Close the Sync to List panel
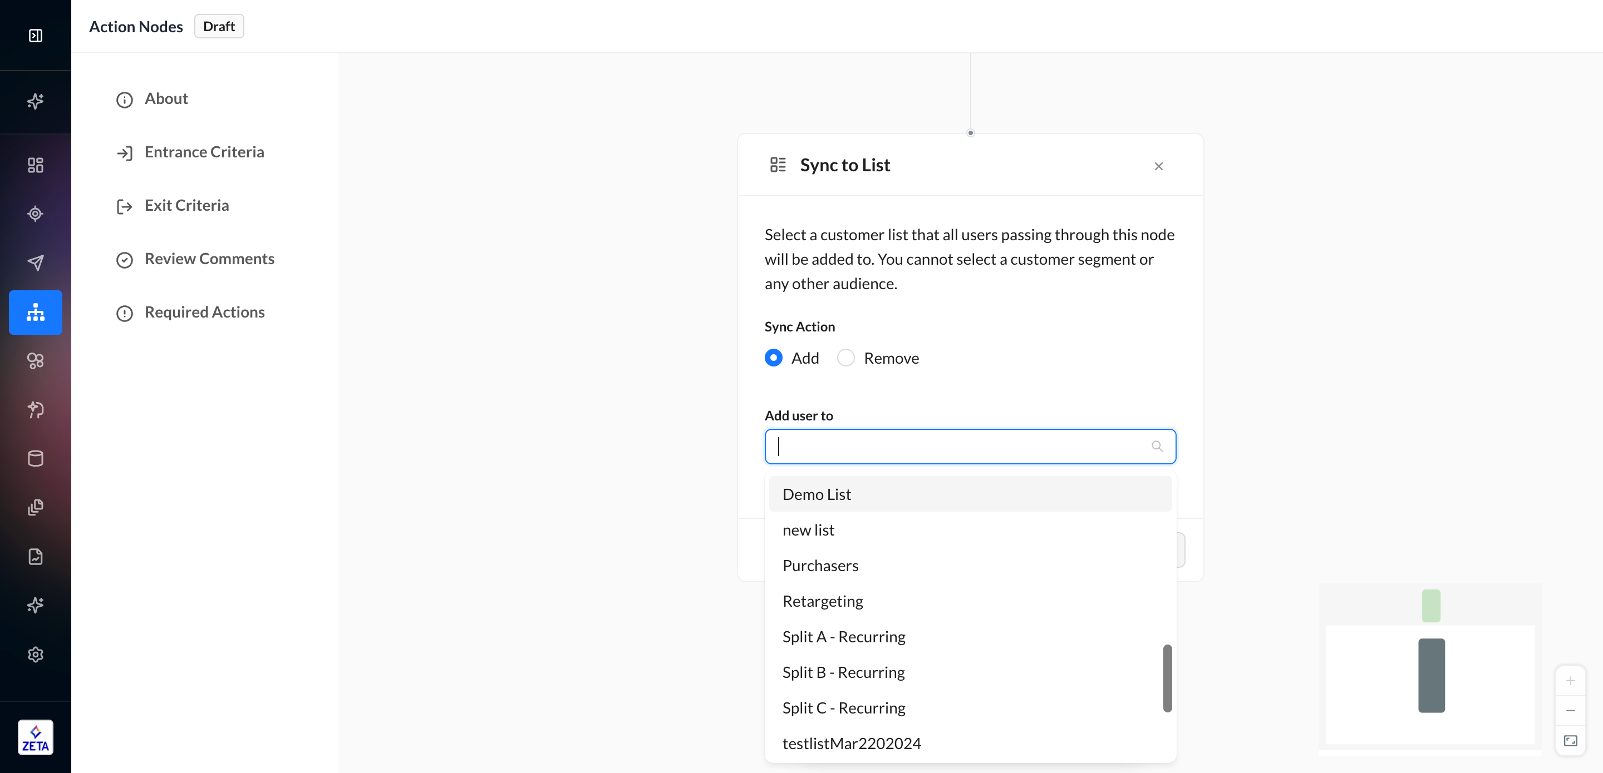Screen dimensions: 1603x773 [1158, 166]
